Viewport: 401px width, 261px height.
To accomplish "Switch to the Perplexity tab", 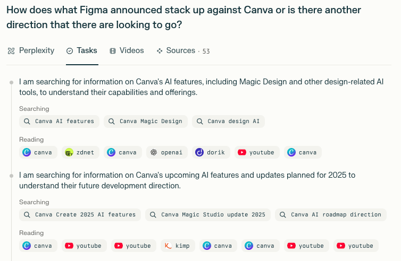I will point(31,50).
